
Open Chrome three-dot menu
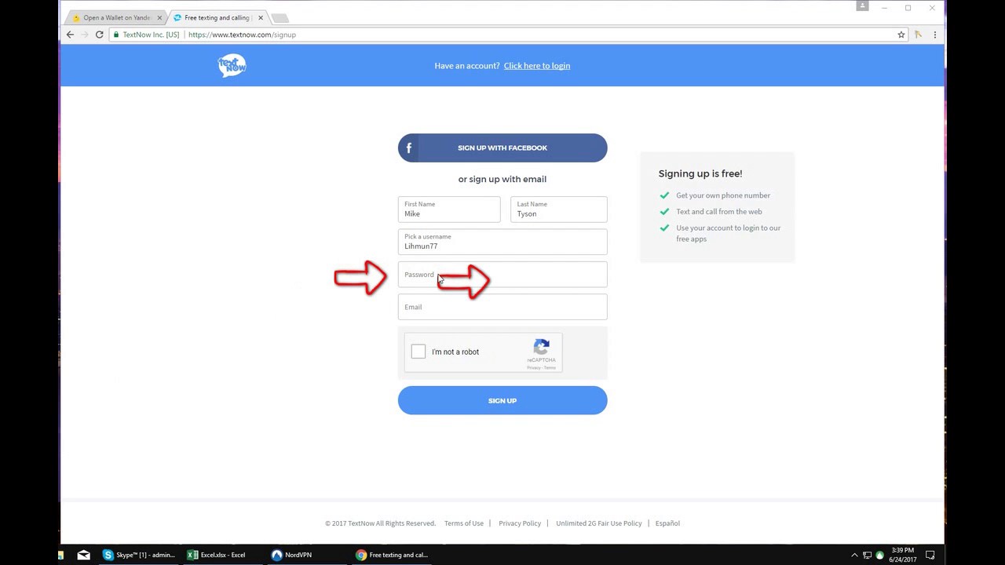coord(934,35)
